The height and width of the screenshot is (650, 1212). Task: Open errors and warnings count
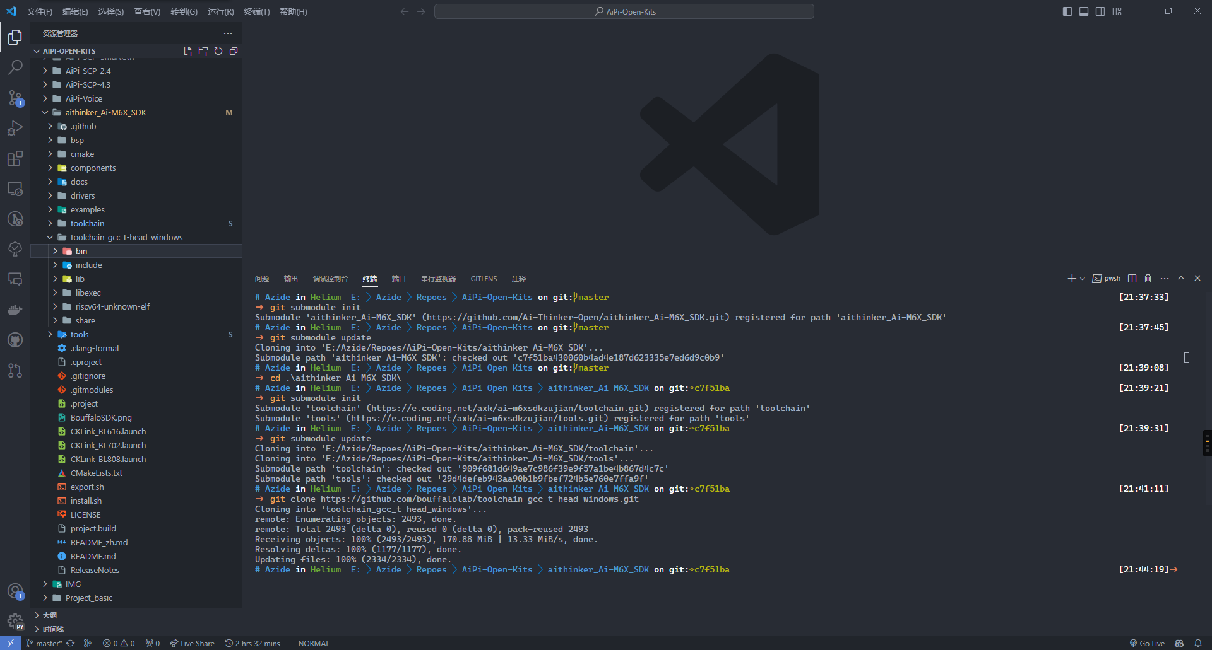(x=119, y=644)
